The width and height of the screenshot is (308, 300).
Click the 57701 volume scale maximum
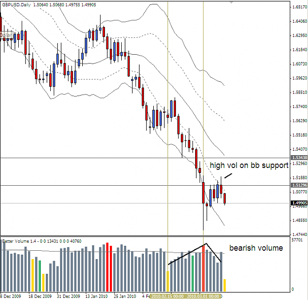click(297, 240)
